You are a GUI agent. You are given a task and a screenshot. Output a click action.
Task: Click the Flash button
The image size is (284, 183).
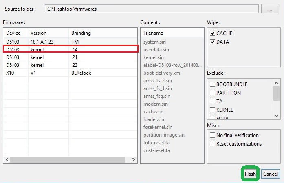click(x=250, y=174)
